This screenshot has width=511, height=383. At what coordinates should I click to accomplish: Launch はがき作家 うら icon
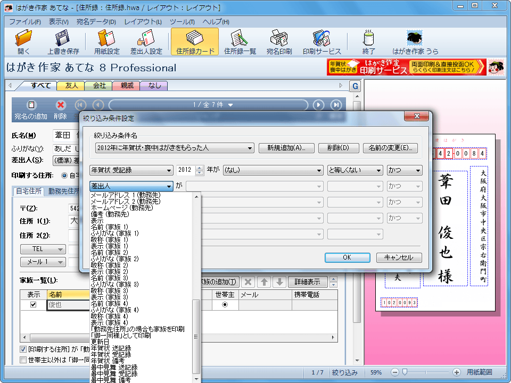415,41
